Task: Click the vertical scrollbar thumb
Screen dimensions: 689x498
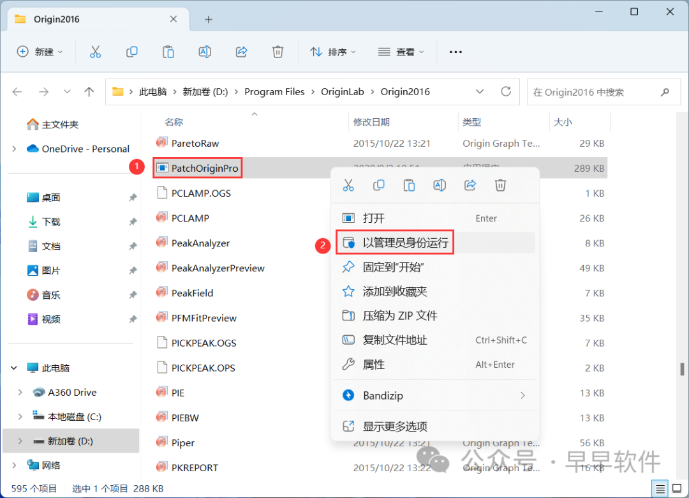Action: pyautogui.click(x=682, y=369)
